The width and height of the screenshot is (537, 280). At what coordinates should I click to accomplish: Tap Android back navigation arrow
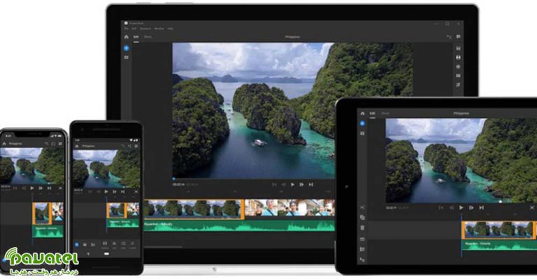point(88,254)
